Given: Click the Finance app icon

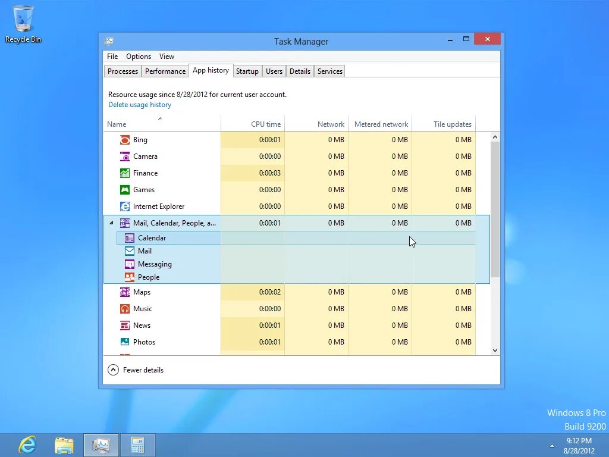Looking at the screenshot, I should [x=125, y=173].
